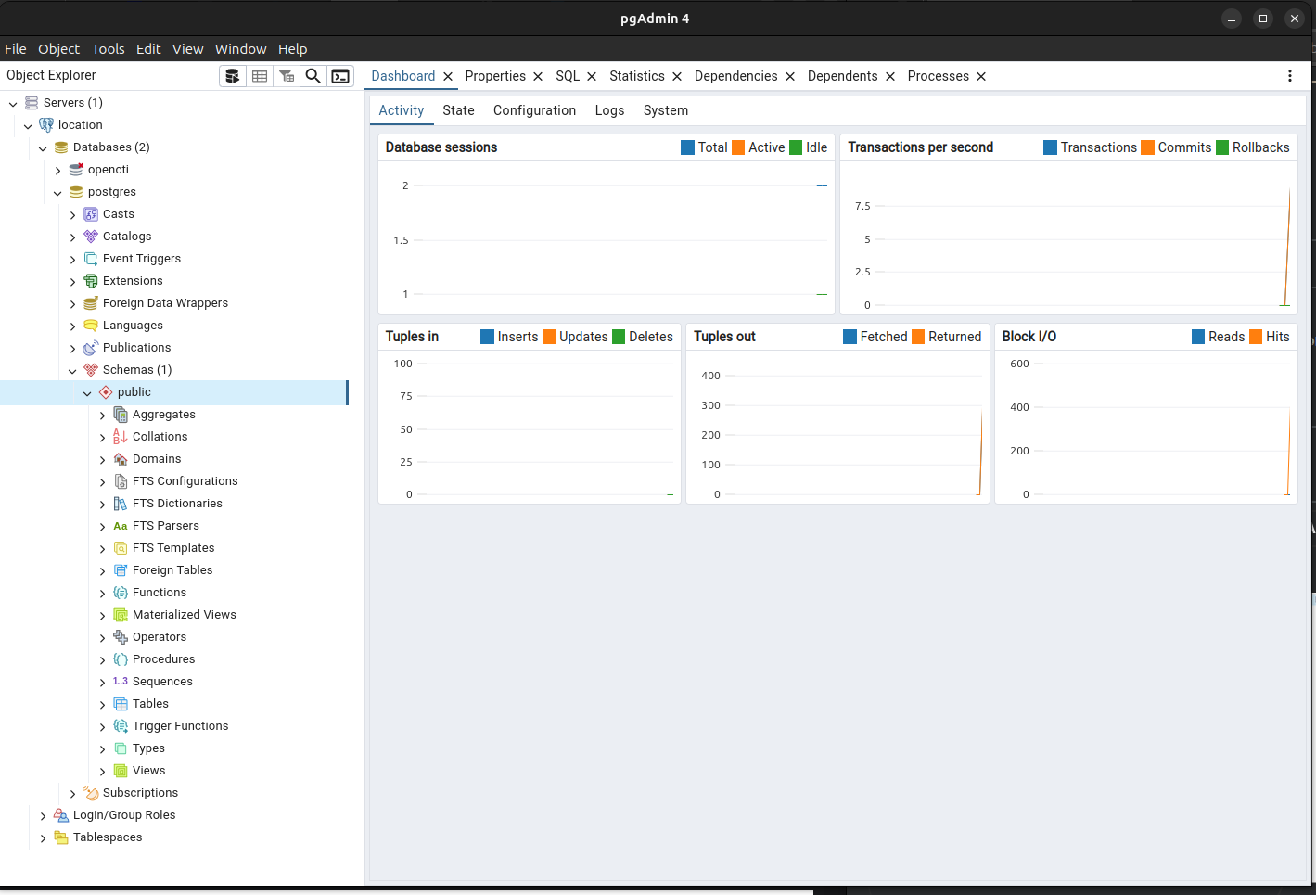1316x895 pixels.
Task: Toggle the Deletes legend in Tuples in
Action: click(x=642, y=337)
